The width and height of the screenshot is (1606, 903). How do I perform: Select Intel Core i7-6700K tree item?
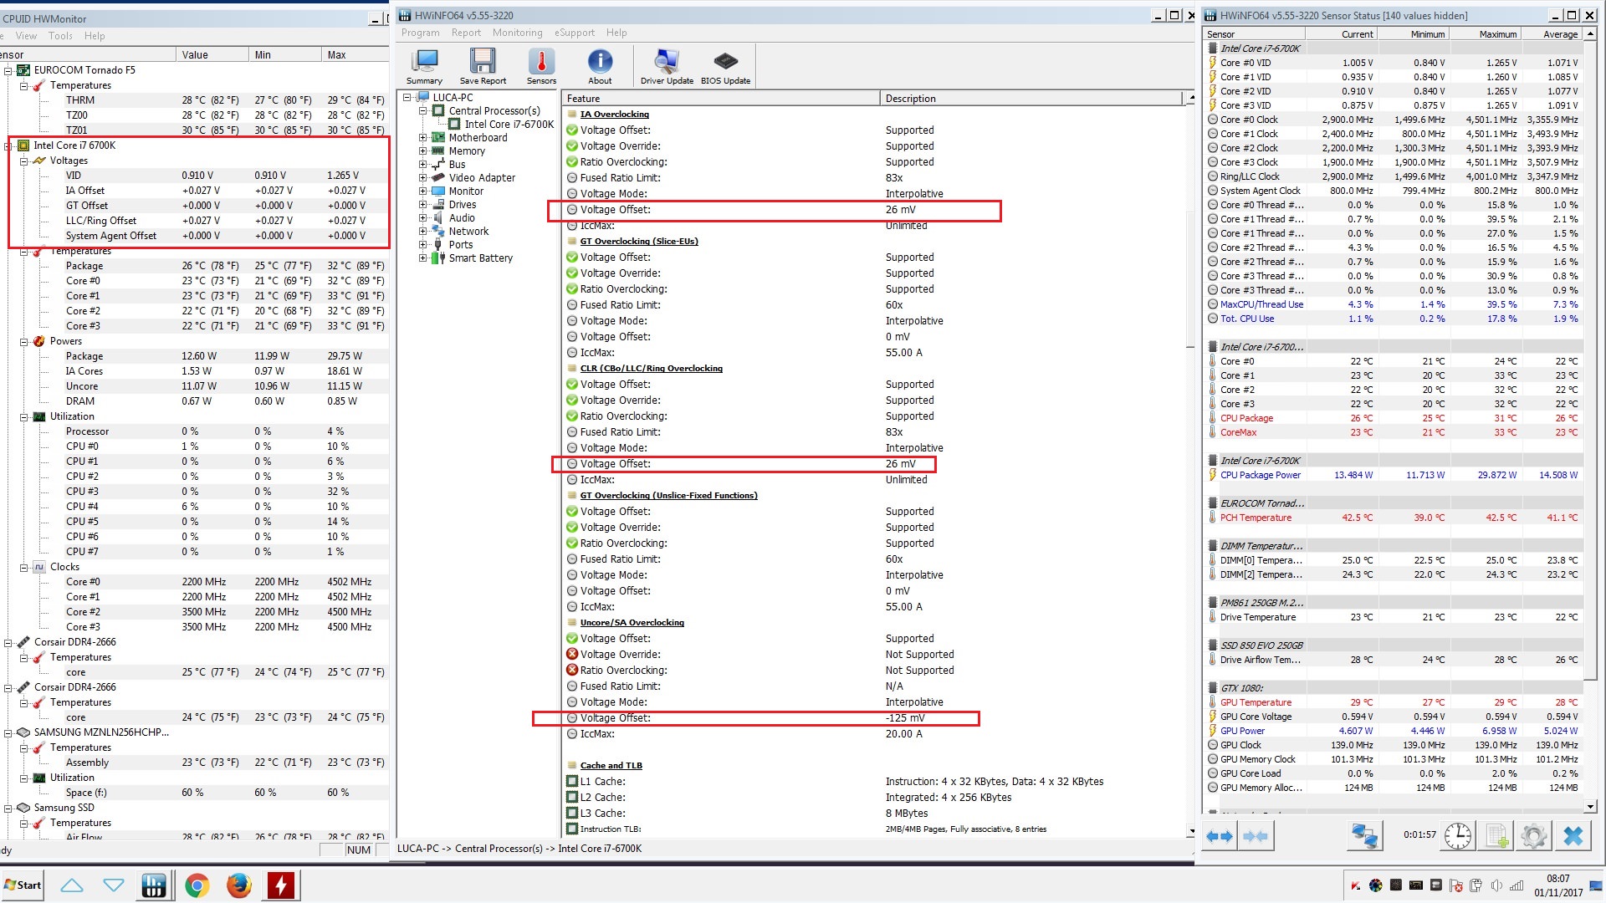509,125
